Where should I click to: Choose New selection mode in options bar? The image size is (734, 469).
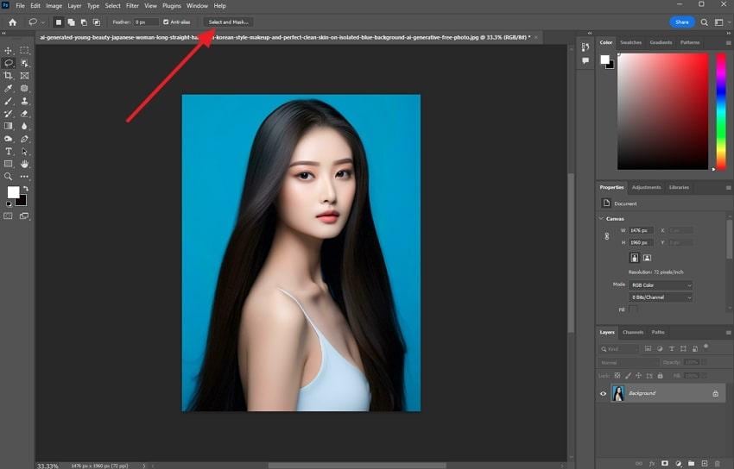click(59, 22)
